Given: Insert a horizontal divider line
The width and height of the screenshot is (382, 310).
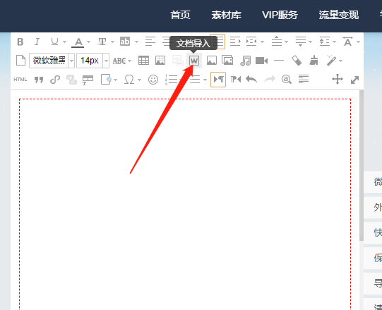Looking at the screenshot, I should [x=279, y=61].
